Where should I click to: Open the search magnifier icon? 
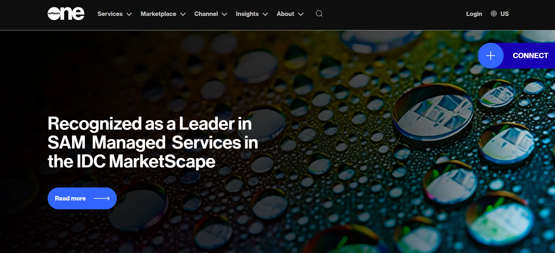click(319, 14)
